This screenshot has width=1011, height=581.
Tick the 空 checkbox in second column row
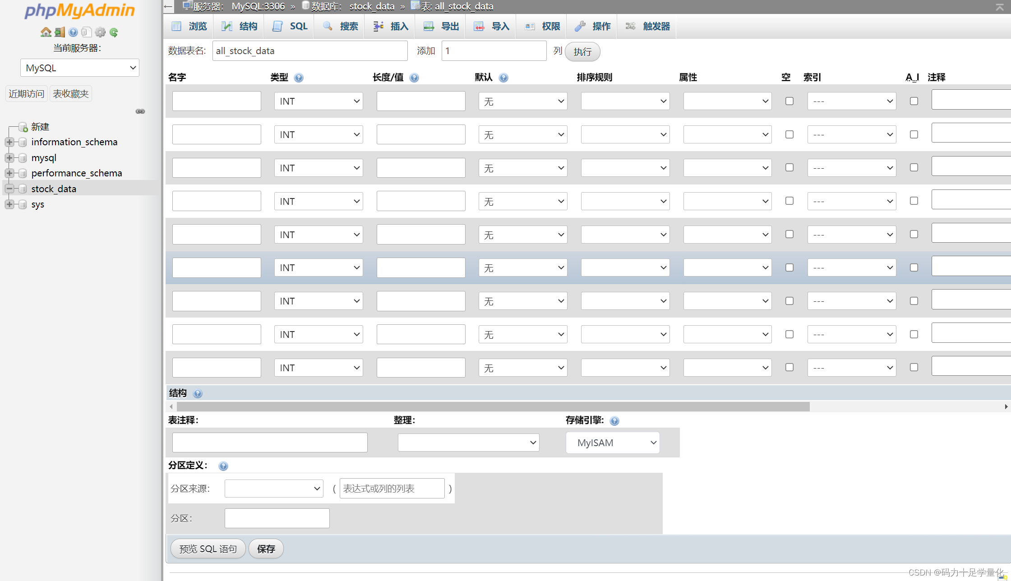tap(789, 134)
